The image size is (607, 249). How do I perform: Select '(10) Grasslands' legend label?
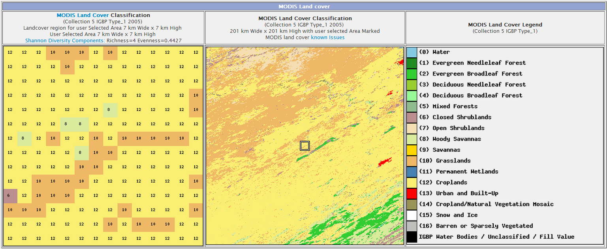pyautogui.click(x=445, y=161)
